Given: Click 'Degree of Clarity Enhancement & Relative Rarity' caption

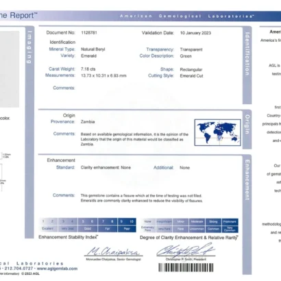Looking at the screenshot, I should coord(189,238).
